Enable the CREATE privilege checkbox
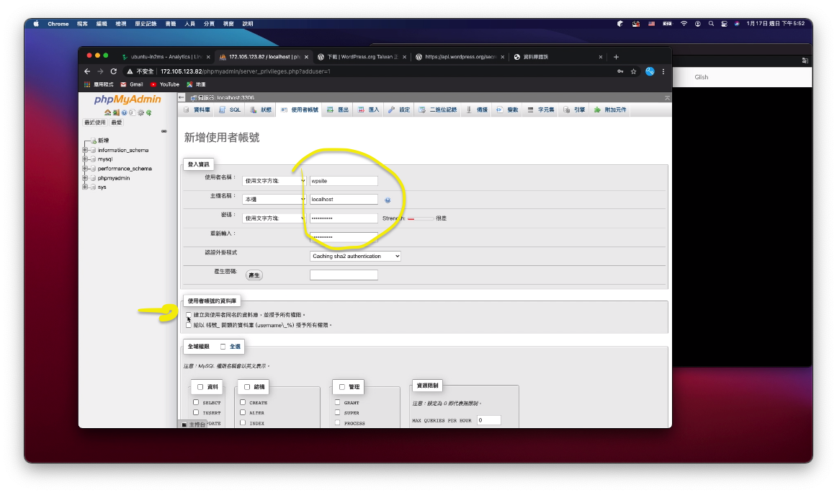Screen dimensions: 837x493 click(243, 402)
